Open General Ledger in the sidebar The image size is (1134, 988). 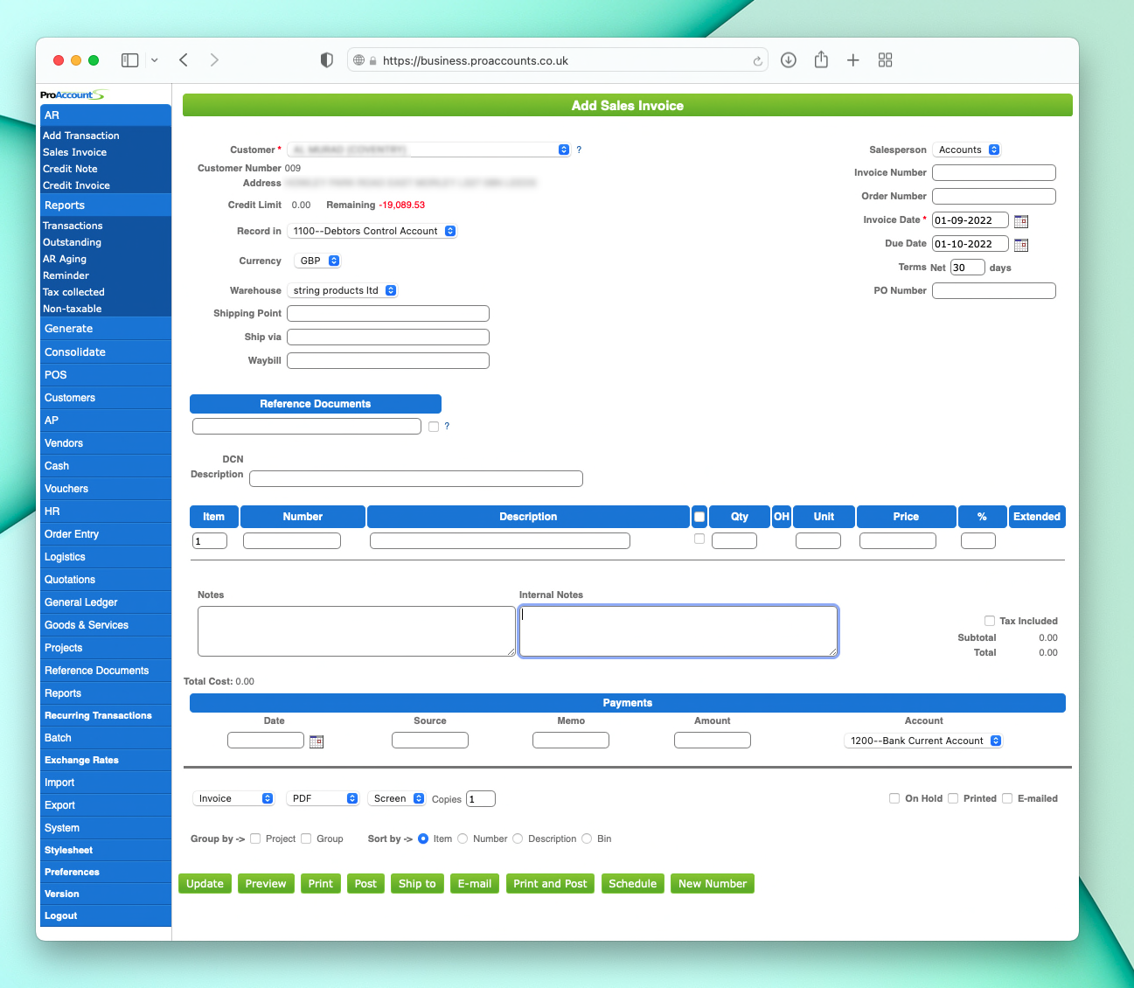point(81,602)
